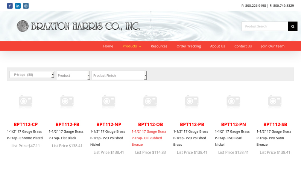Click the BPT112-PN product title
The height and width of the screenshot is (169, 301).
click(233, 124)
